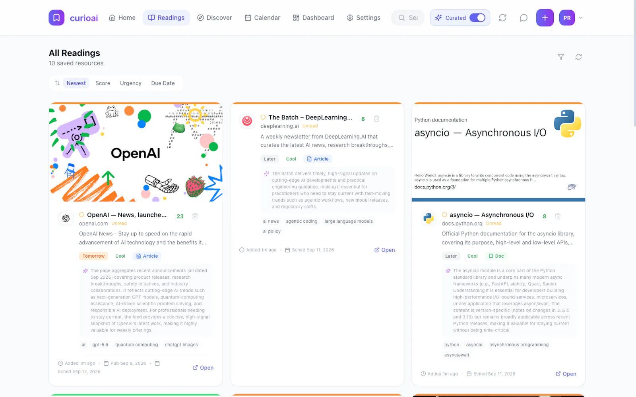Delete the OpenAI News reading

tap(195, 216)
